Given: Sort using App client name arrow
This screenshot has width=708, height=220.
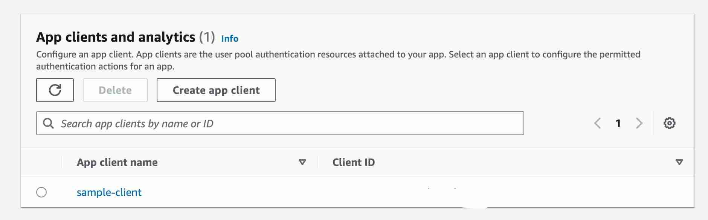Looking at the screenshot, I should pyautogui.click(x=302, y=162).
